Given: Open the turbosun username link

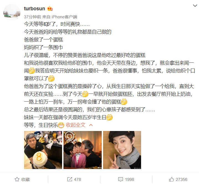Looking at the screenshot, I should tap(35, 9).
